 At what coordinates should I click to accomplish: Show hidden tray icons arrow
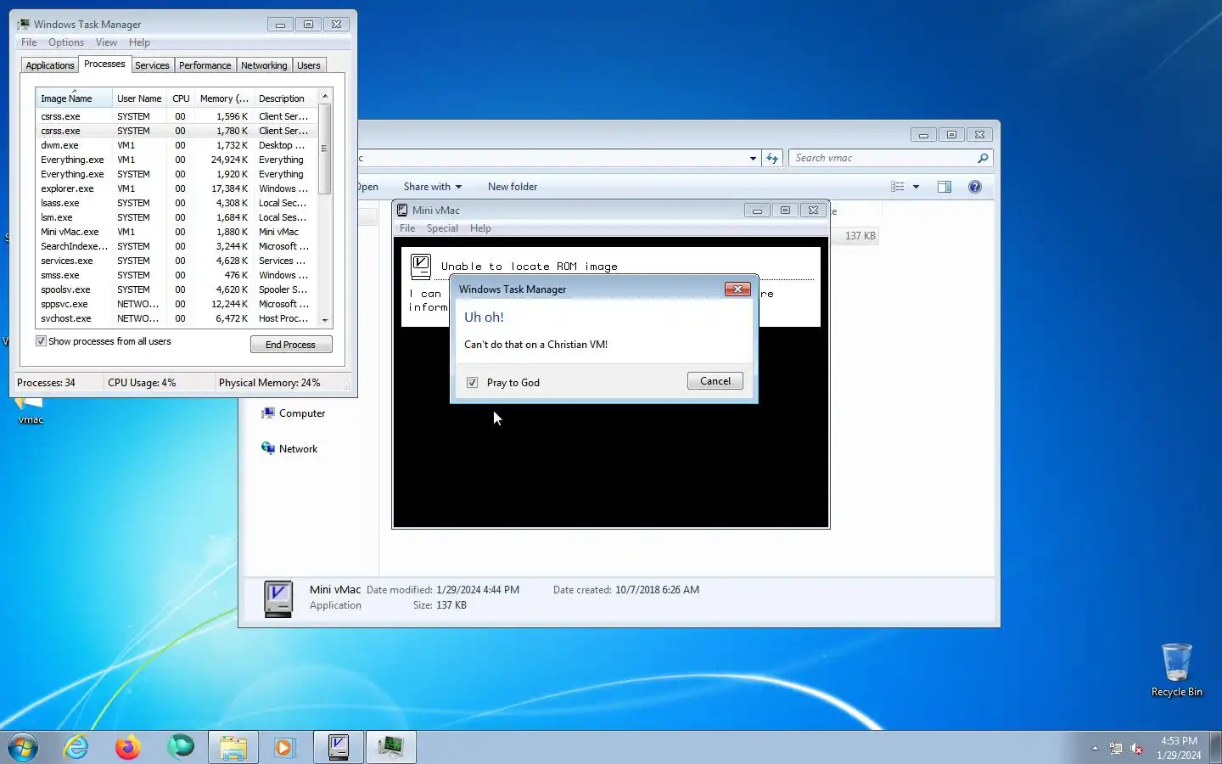(1095, 748)
